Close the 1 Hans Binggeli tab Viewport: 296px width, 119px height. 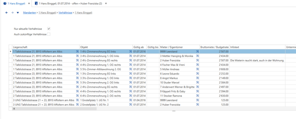(29, 3)
